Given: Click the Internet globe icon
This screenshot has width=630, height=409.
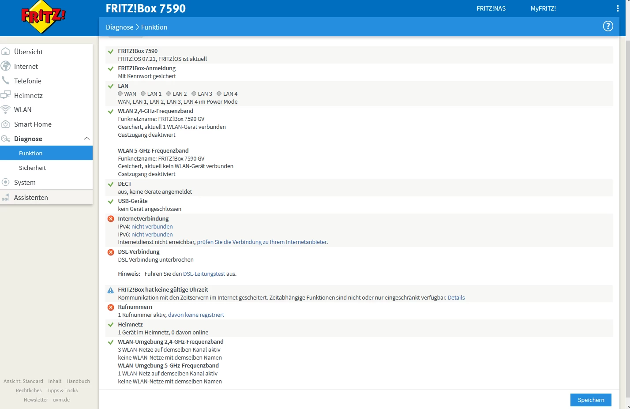Looking at the screenshot, I should pos(6,66).
